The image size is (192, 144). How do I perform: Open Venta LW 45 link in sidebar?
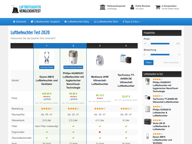[159, 123]
